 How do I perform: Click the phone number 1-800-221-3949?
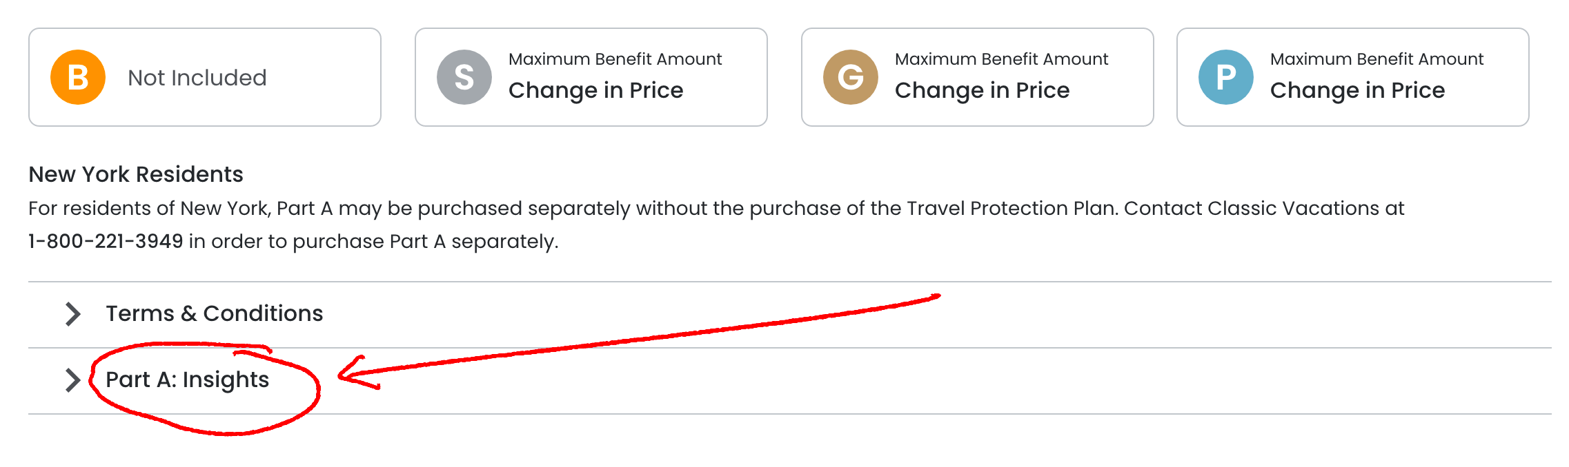[106, 241]
